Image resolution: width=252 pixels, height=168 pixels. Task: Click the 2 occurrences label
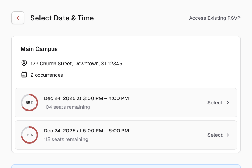click(x=47, y=75)
